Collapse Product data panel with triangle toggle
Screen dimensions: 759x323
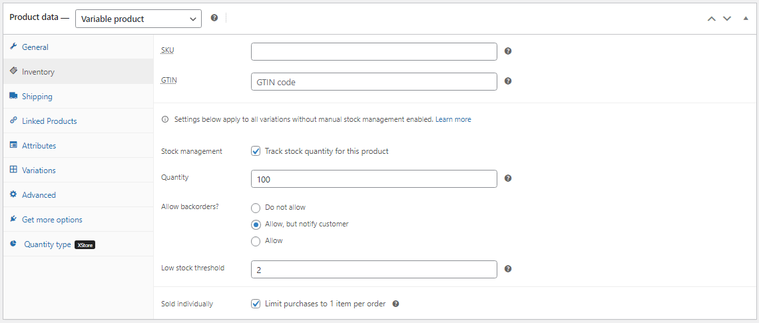746,19
